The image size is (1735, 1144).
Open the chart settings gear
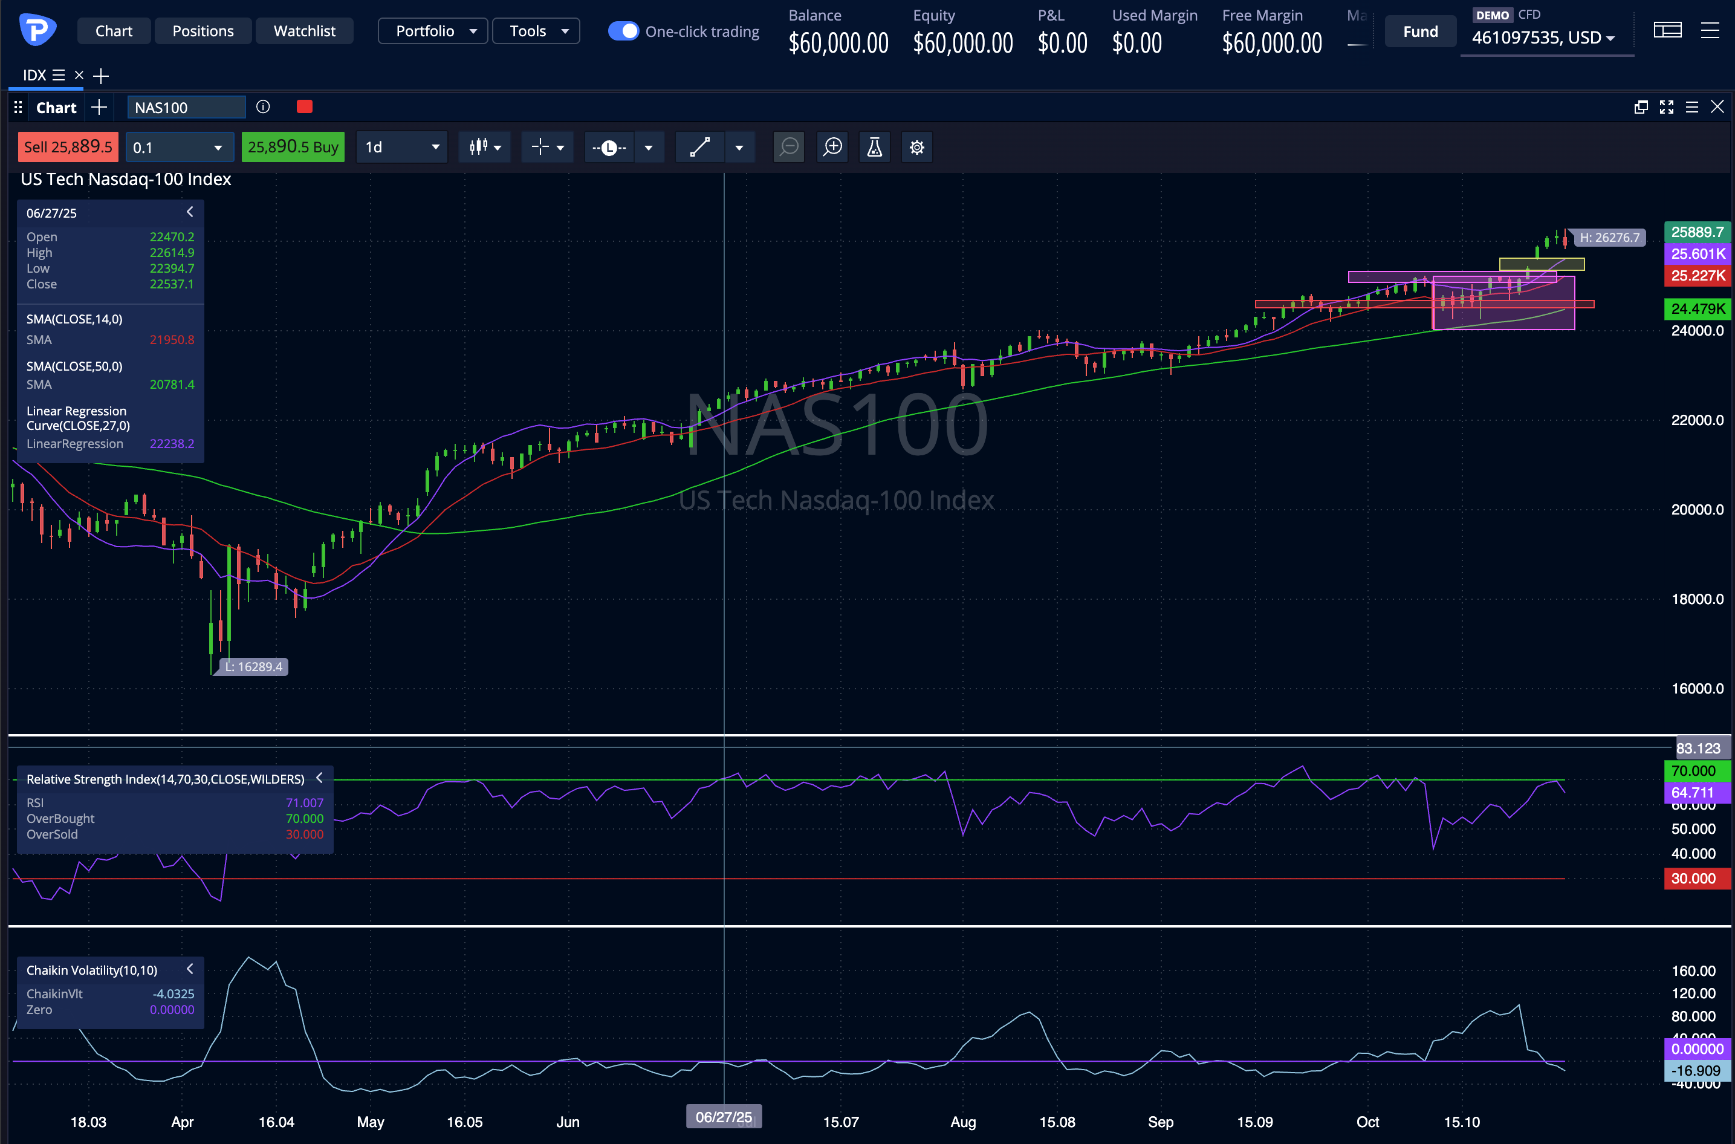[x=916, y=147]
